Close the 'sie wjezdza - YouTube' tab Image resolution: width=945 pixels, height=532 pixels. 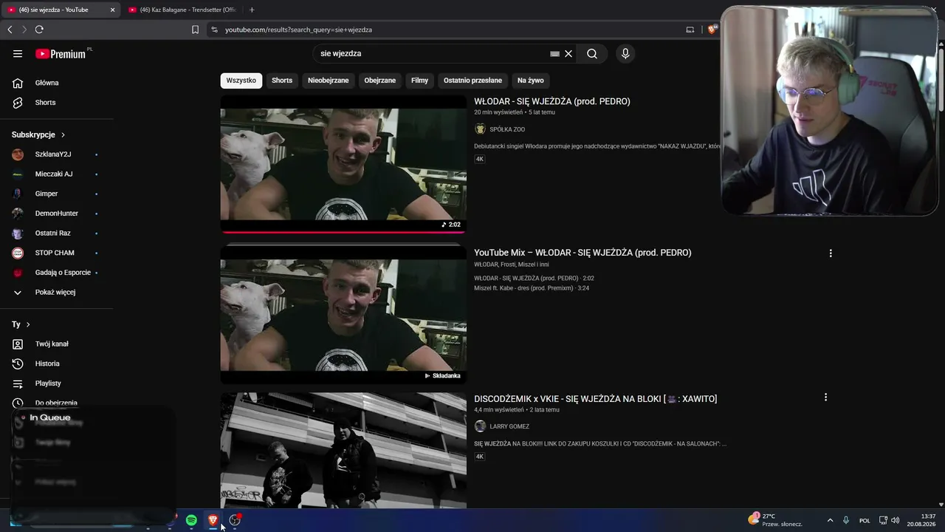point(112,10)
